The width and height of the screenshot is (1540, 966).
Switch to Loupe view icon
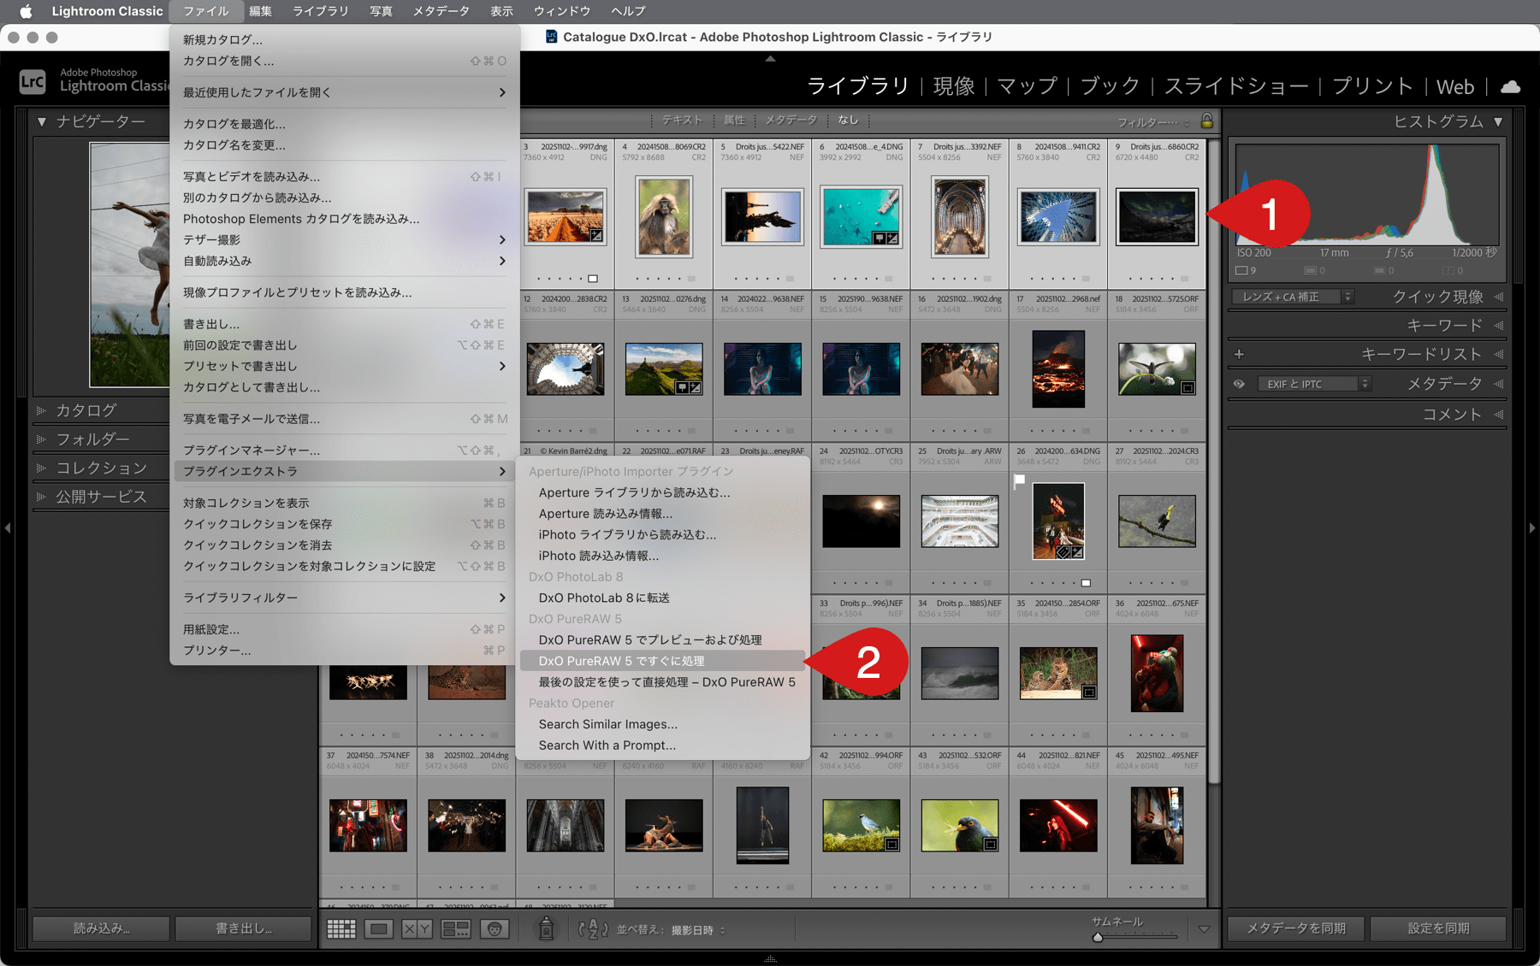(379, 929)
